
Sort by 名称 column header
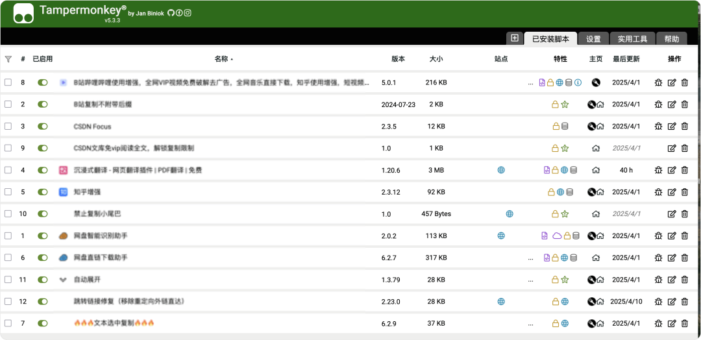tap(221, 59)
